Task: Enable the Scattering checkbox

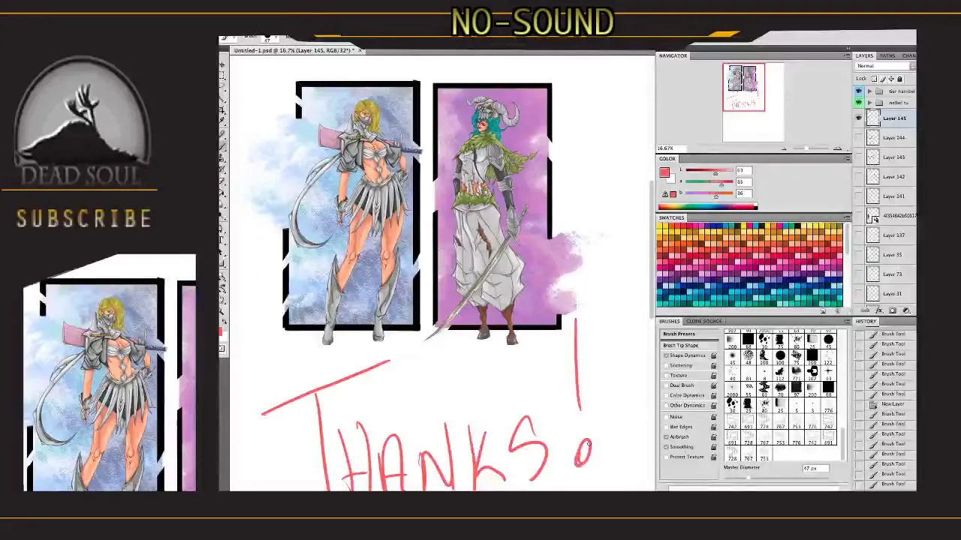Action: pyautogui.click(x=666, y=365)
